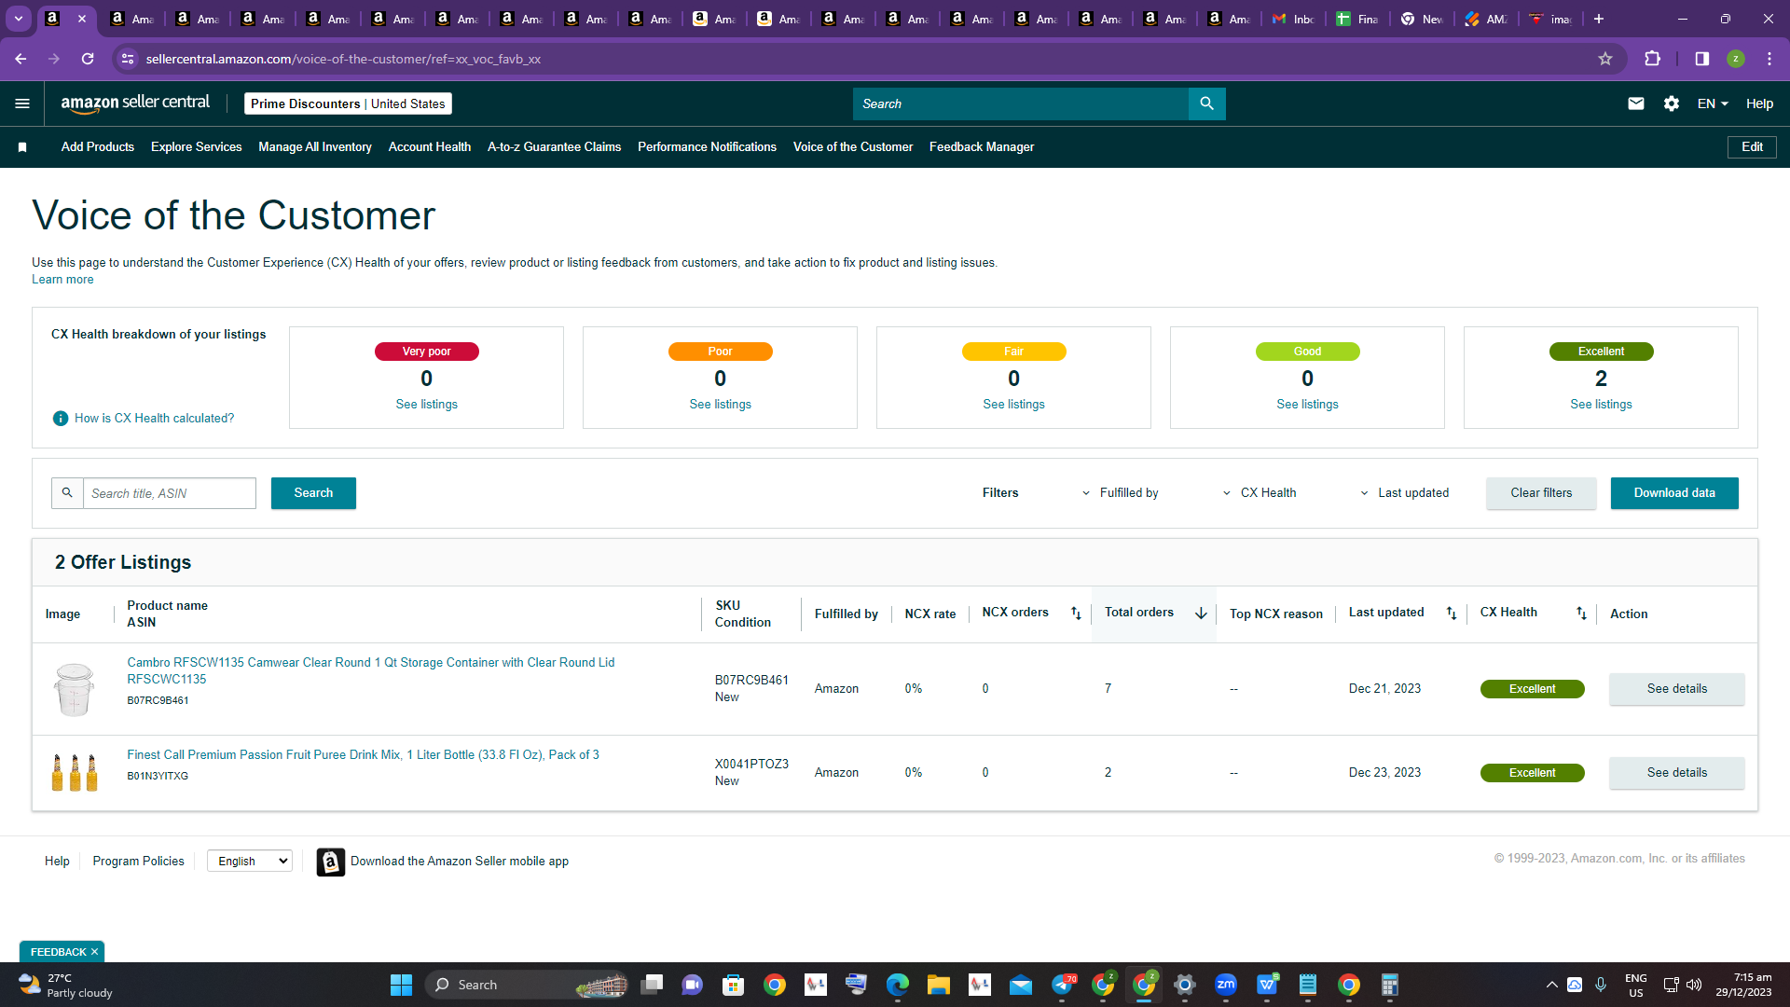Click the teal Search button
The width and height of the screenshot is (1790, 1007).
click(x=313, y=493)
